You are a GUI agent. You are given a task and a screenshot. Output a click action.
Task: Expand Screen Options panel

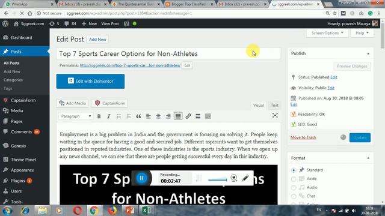327,33
